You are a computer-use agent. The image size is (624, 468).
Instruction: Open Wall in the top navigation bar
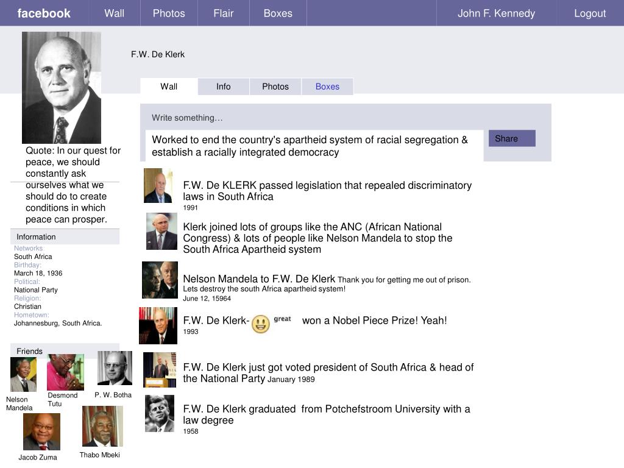coord(114,13)
